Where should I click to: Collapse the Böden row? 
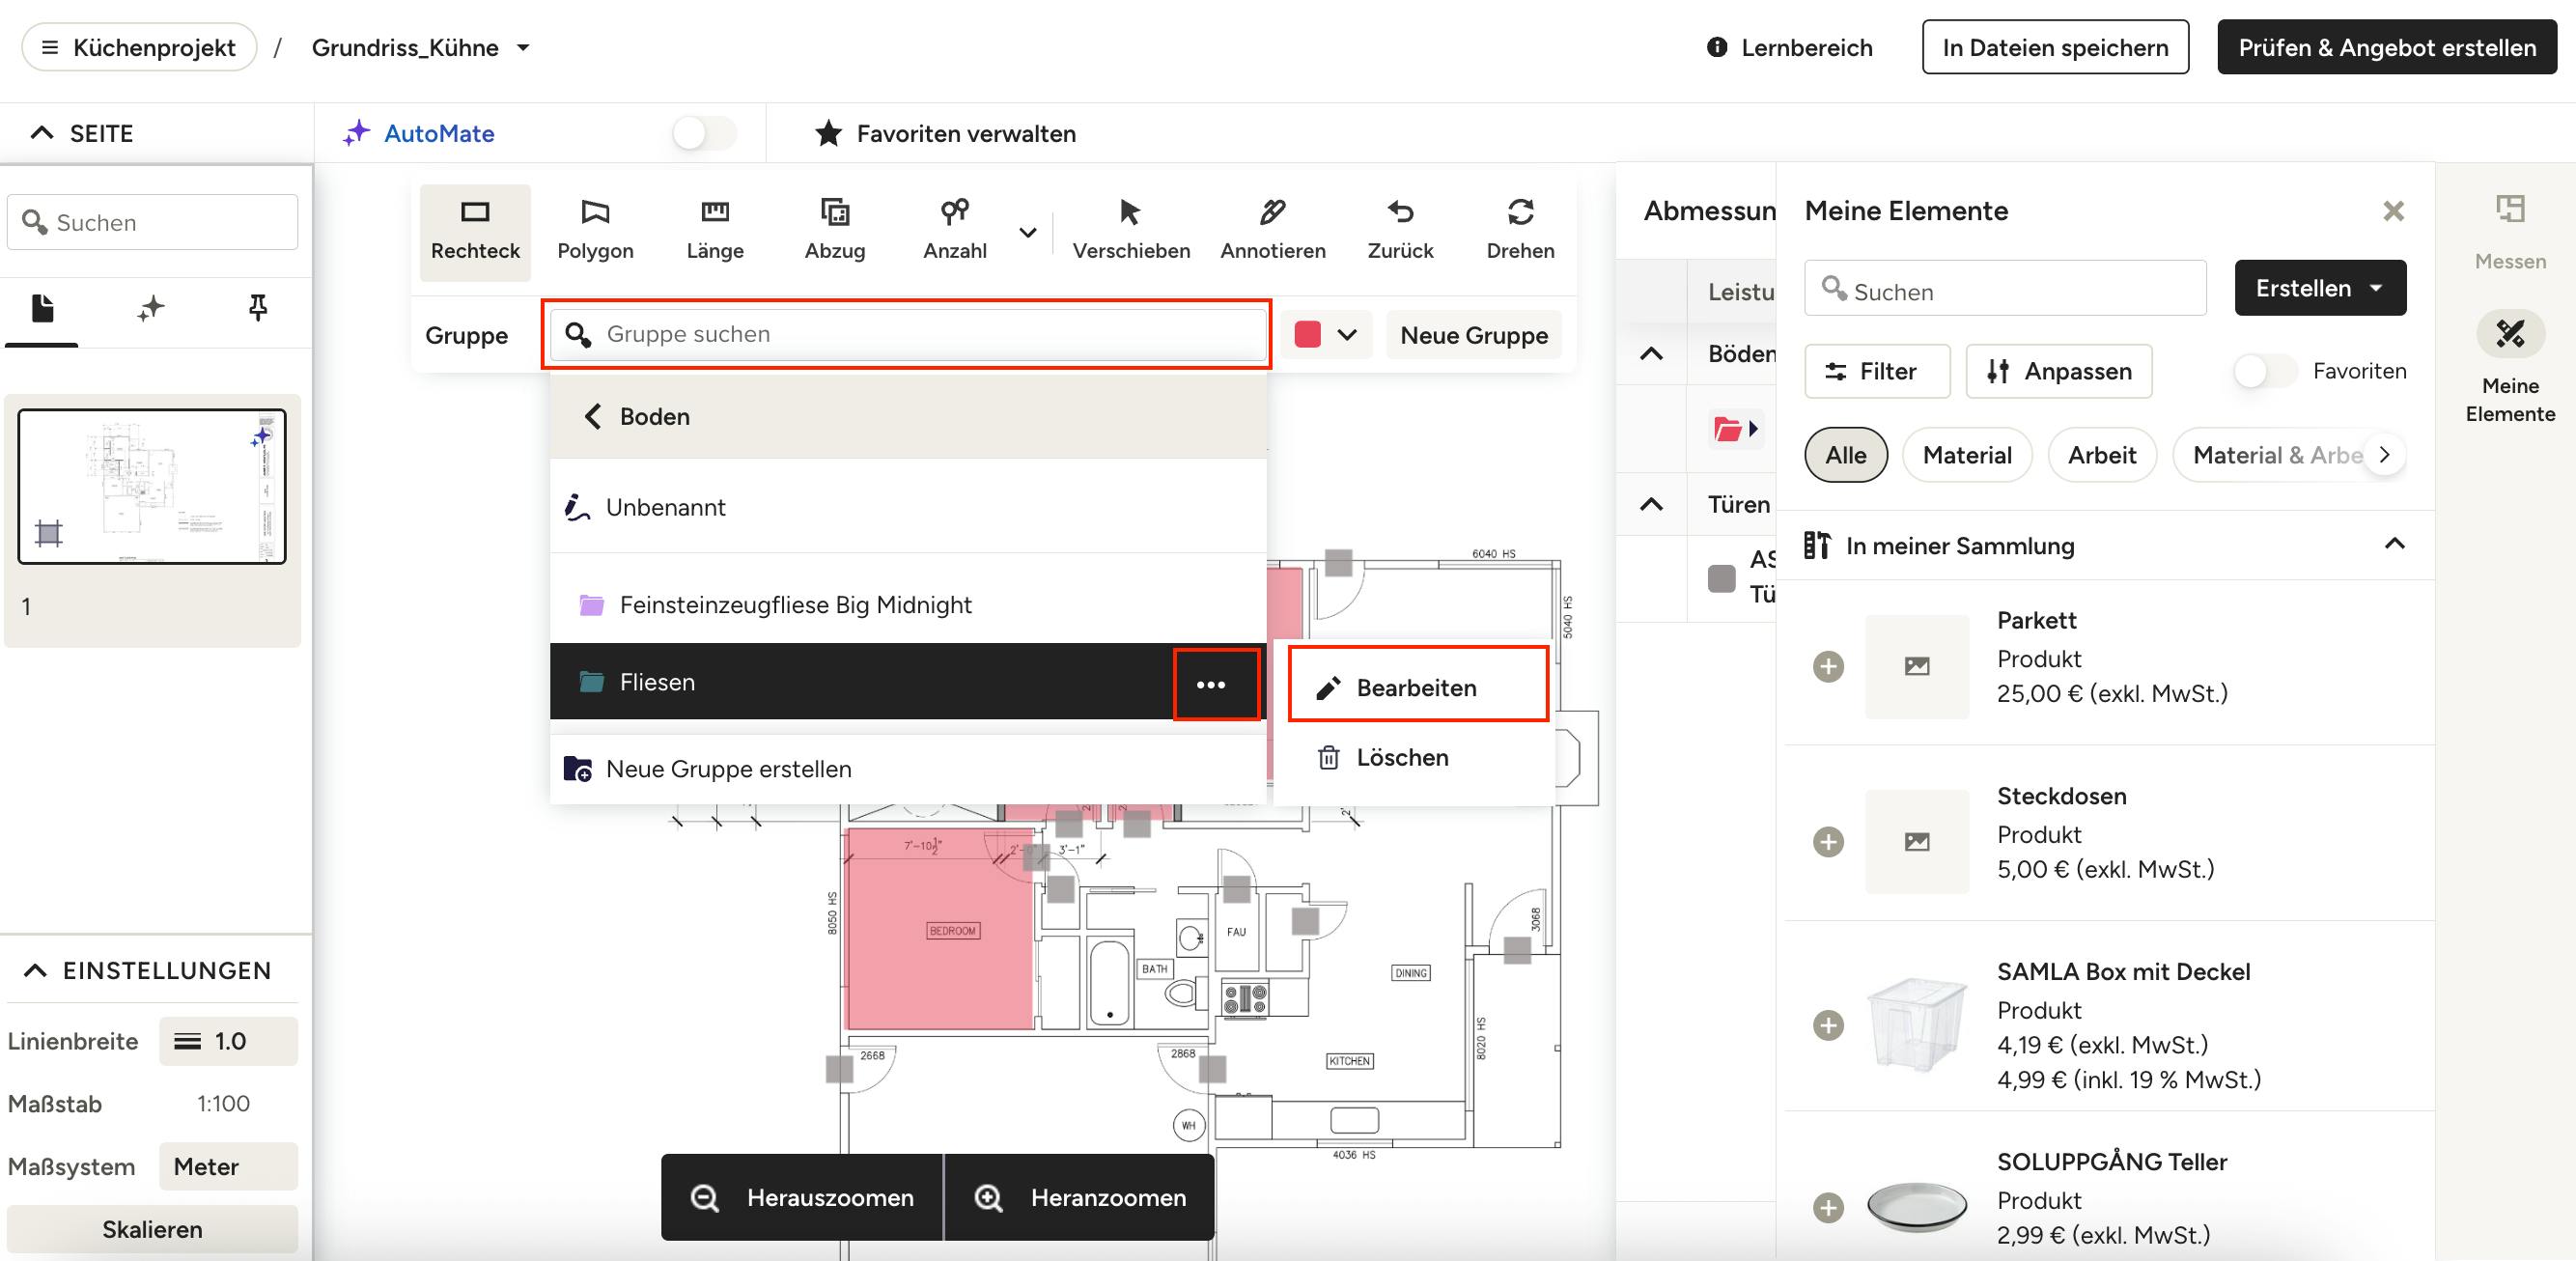(x=1651, y=354)
